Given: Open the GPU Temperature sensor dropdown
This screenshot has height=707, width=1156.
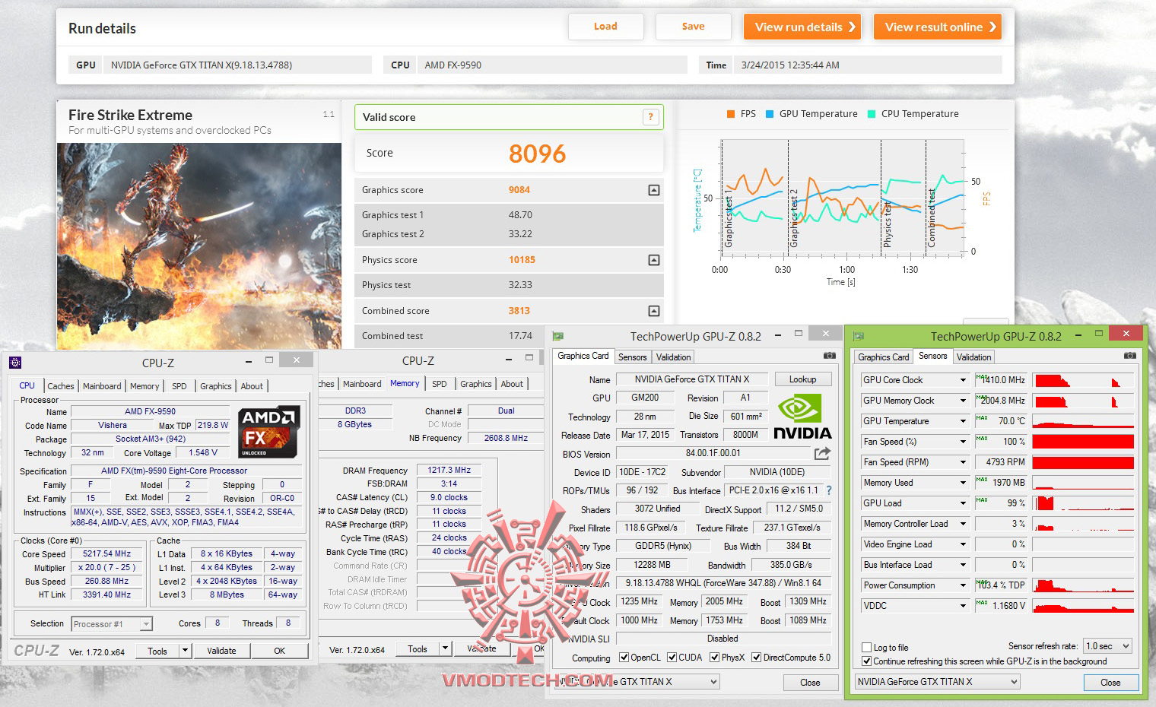Looking at the screenshot, I should pos(963,421).
